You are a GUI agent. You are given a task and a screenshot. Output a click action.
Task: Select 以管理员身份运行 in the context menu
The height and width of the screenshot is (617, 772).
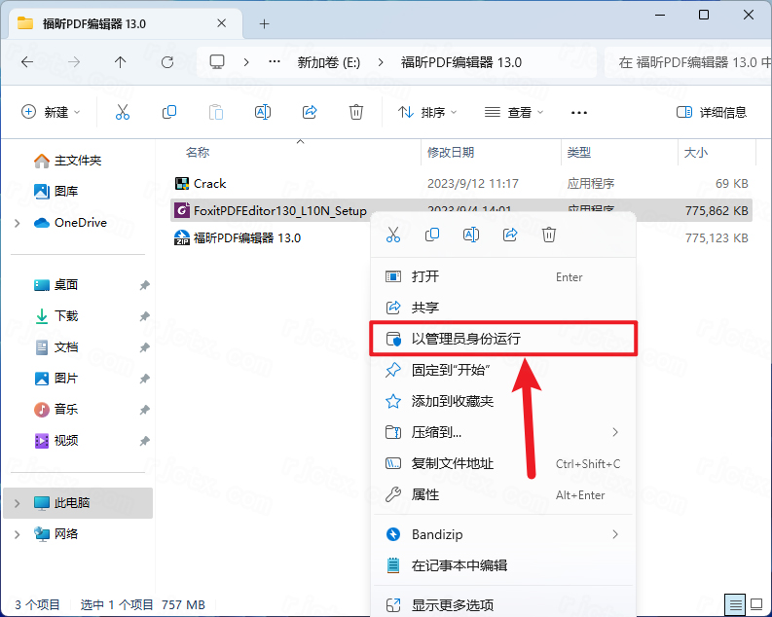pos(503,339)
